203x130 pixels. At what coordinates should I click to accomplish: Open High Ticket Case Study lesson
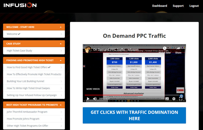click(34, 51)
